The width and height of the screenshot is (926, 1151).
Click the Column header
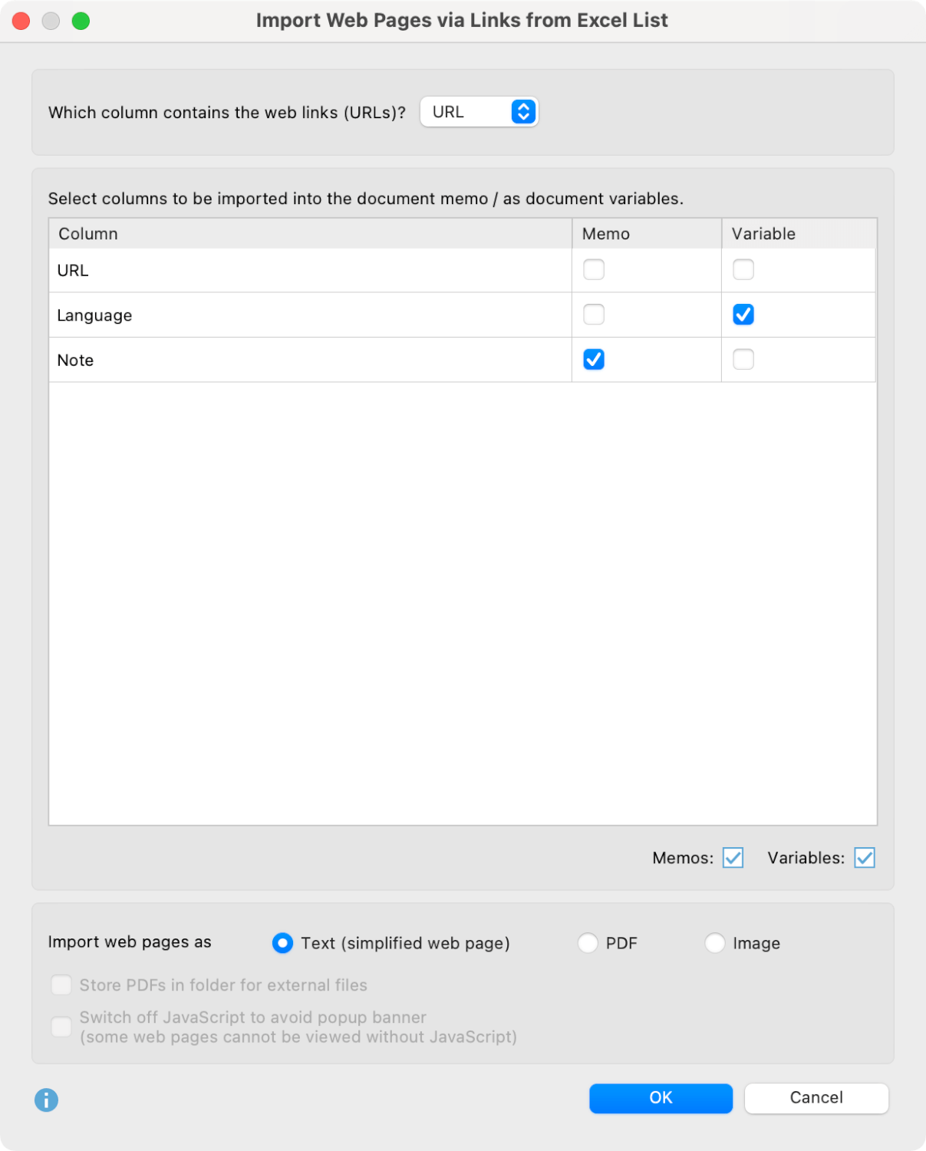[310, 233]
